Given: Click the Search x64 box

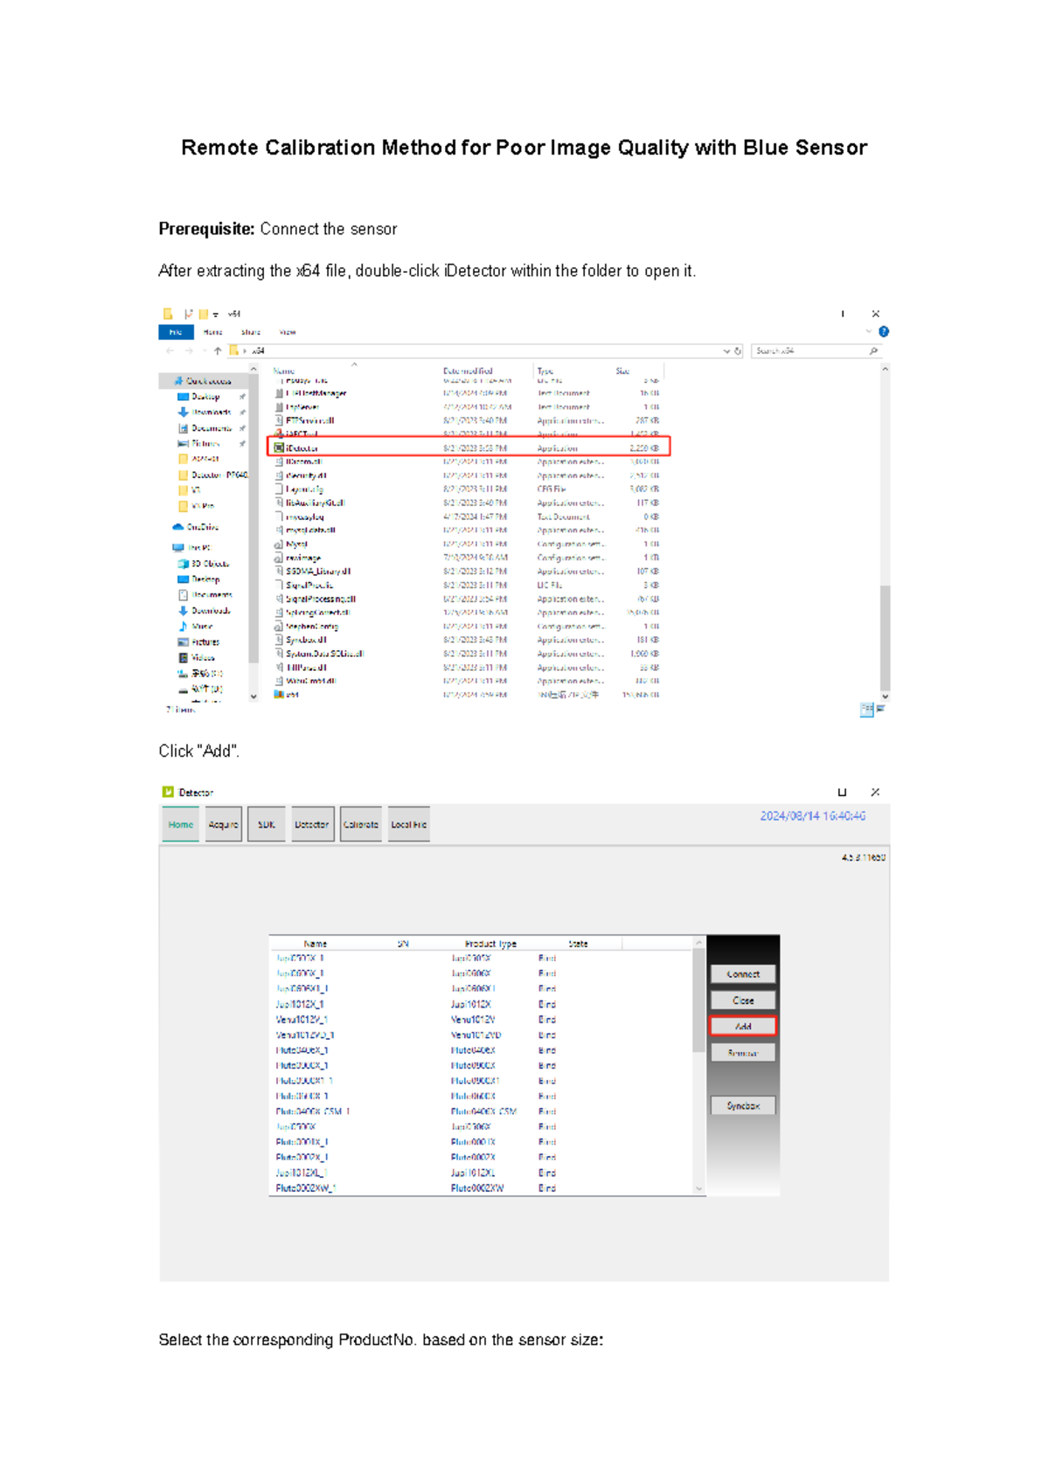Looking at the screenshot, I should pyautogui.click(x=816, y=351).
